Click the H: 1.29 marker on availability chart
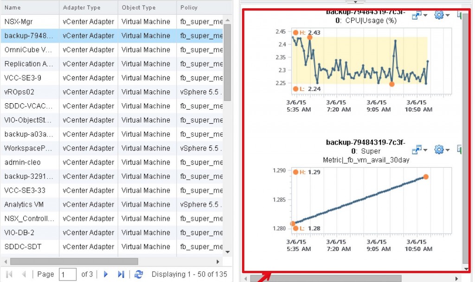This screenshot has width=475, height=282. pos(295,172)
